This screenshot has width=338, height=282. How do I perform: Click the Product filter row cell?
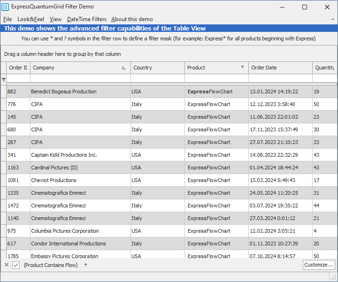tap(216, 78)
